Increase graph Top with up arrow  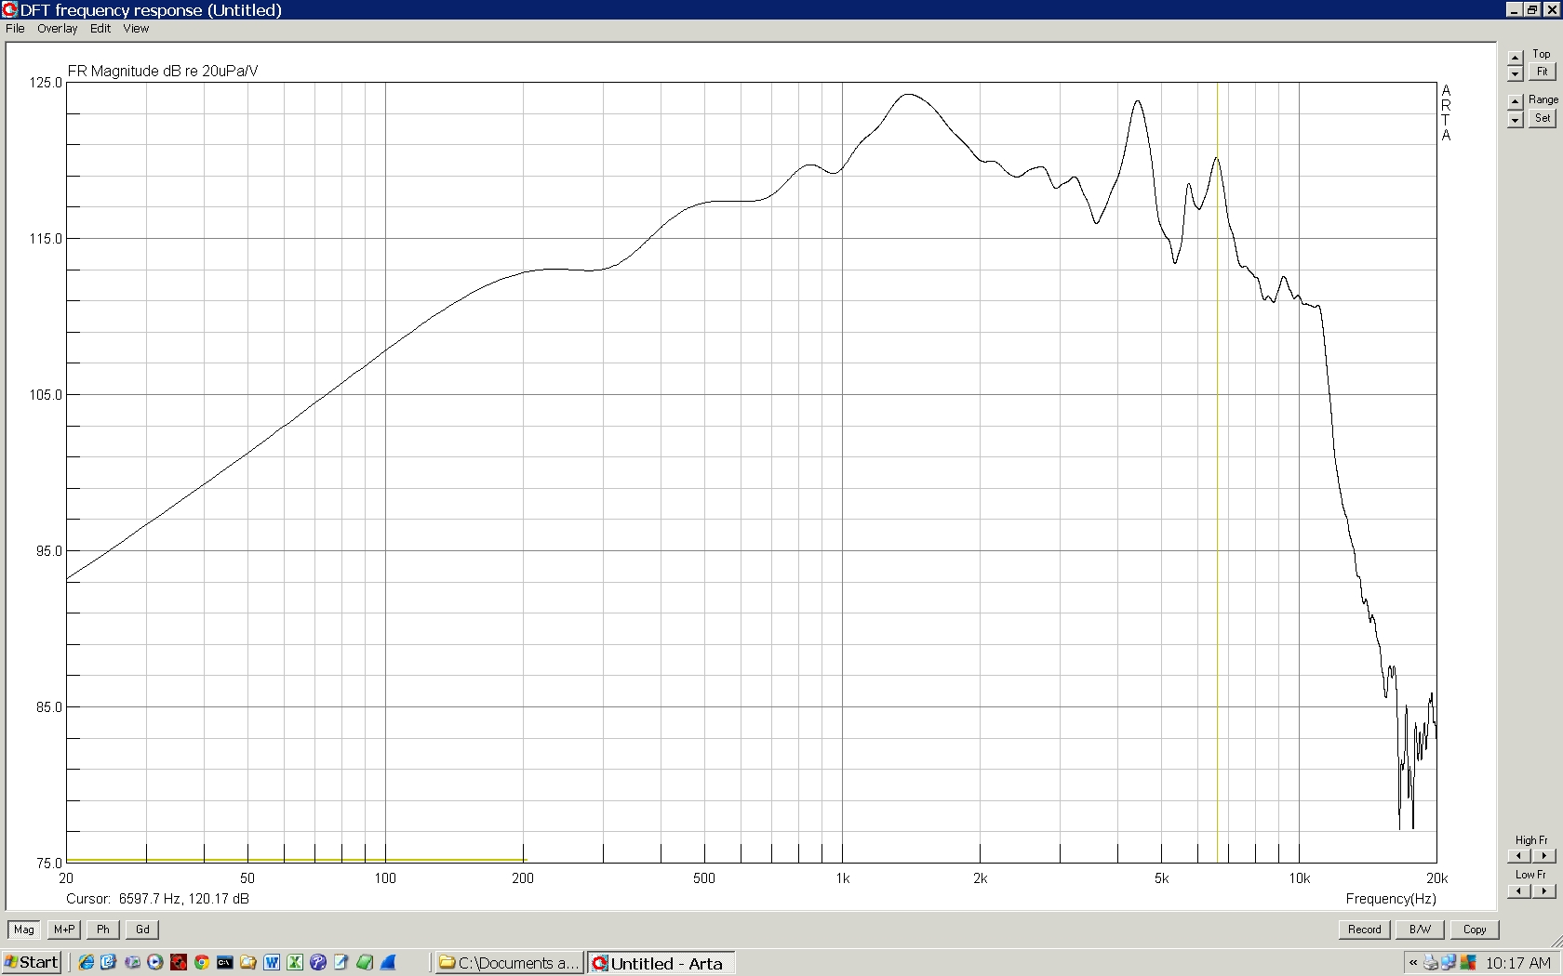point(1516,58)
